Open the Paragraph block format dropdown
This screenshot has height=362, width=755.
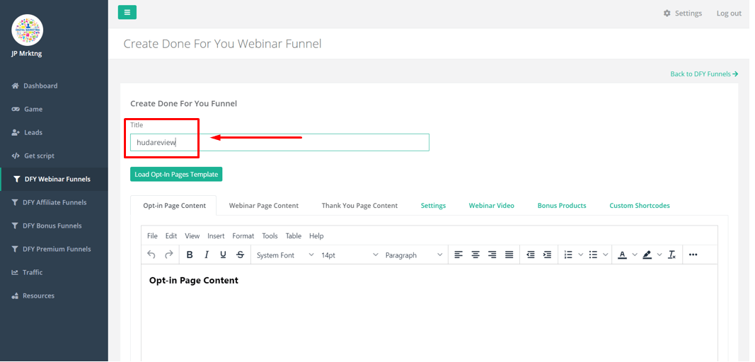click(414, 255)
